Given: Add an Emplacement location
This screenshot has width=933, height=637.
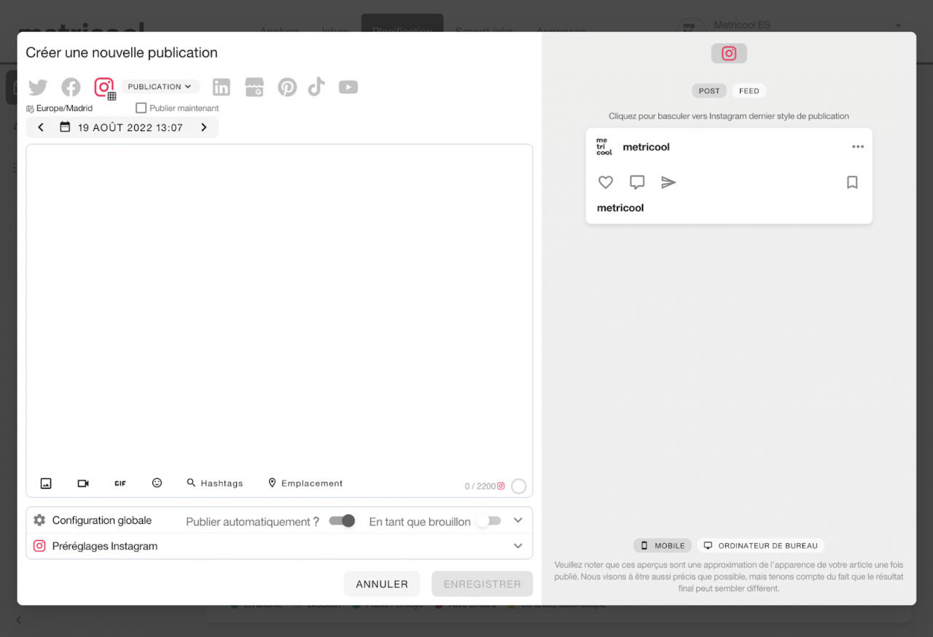Looking at the screenshot, I should 305,483.
